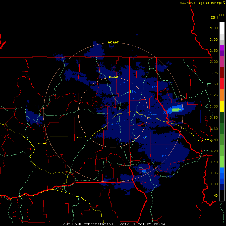
Task: Click the 1.25 legend value
Action: click(x=214, y=95)
